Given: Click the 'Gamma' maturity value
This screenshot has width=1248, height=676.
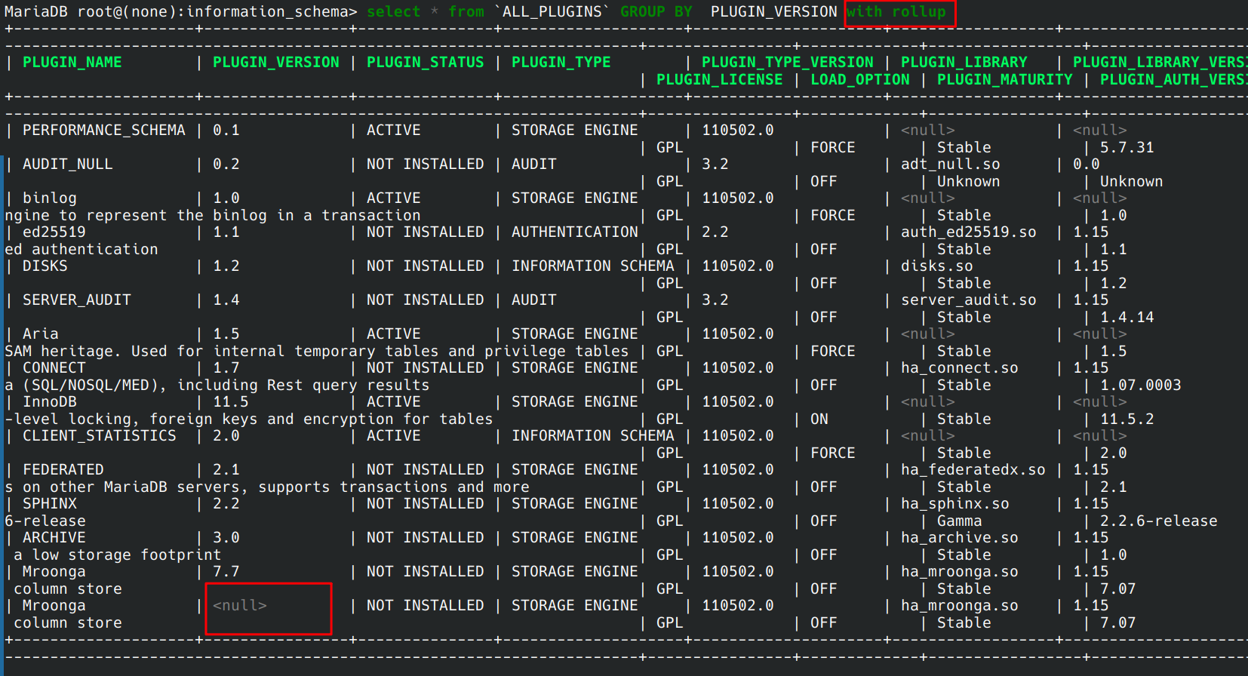Looking at the screenshot, I should (960, 521).
